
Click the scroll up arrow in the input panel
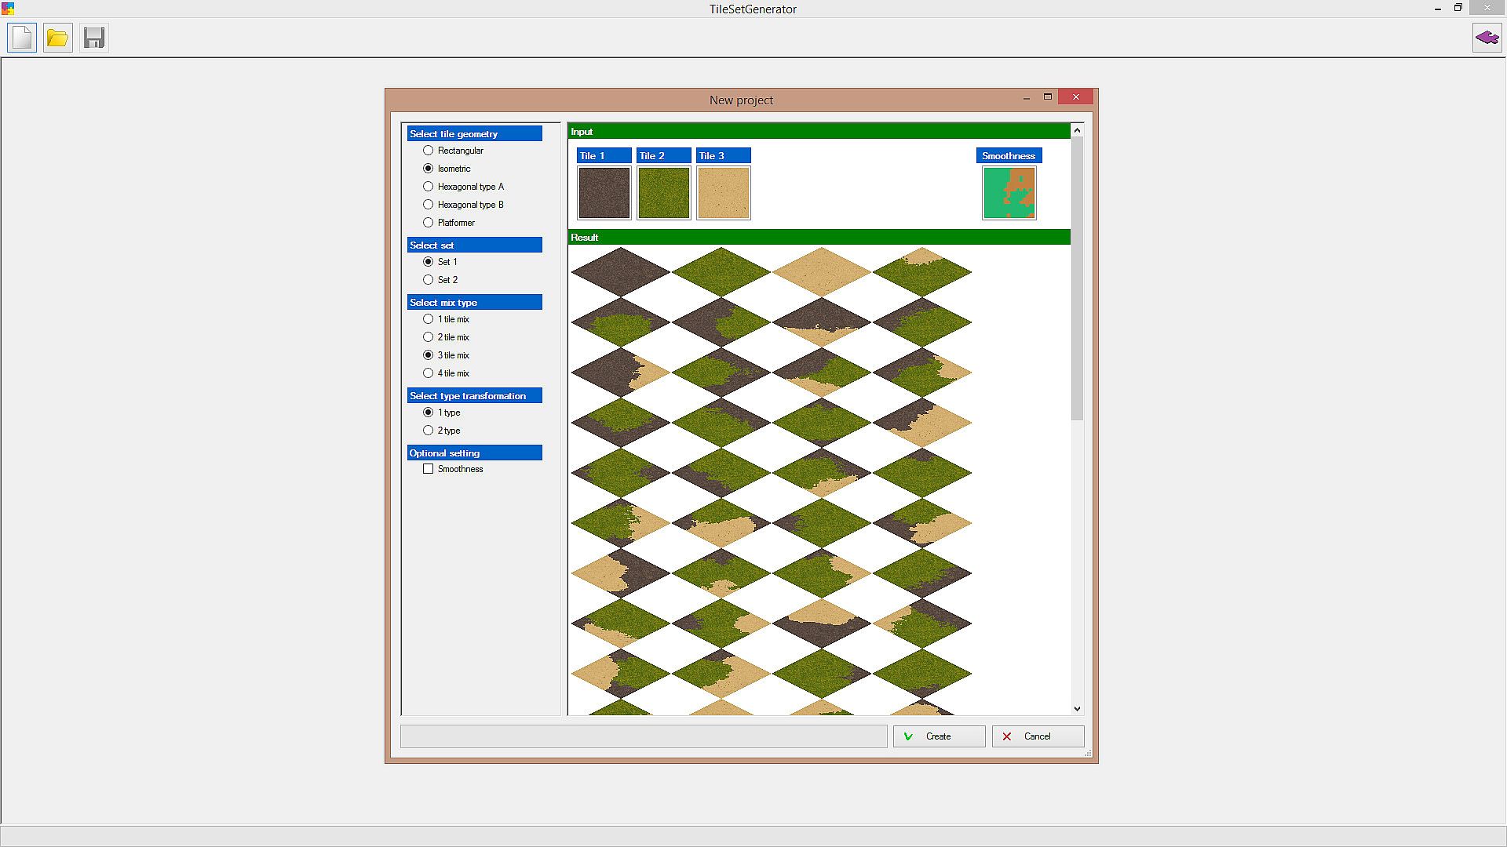tap(1077, 130)
